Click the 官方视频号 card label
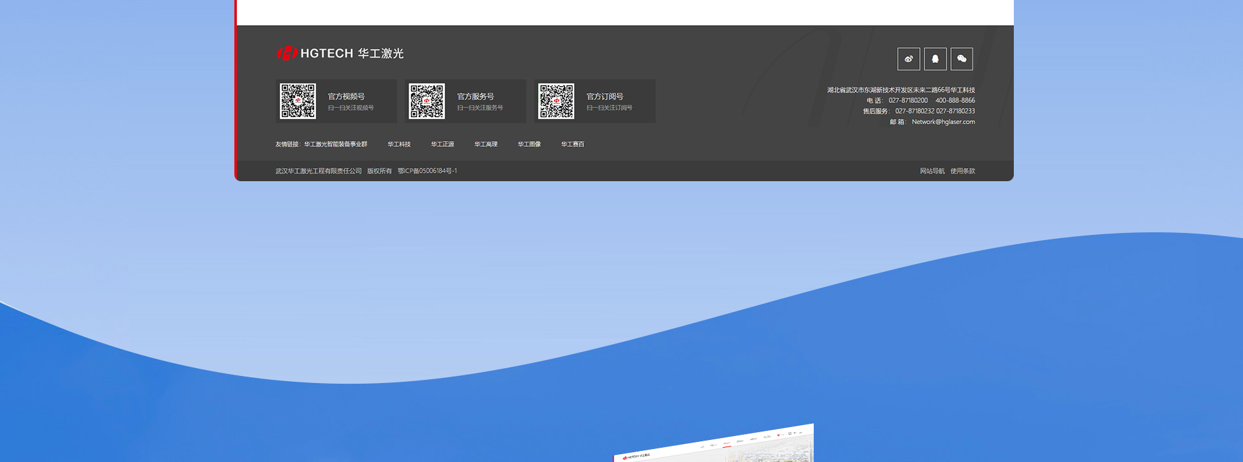The height and width of the screenshot is (462, 1243). point(346,96)
